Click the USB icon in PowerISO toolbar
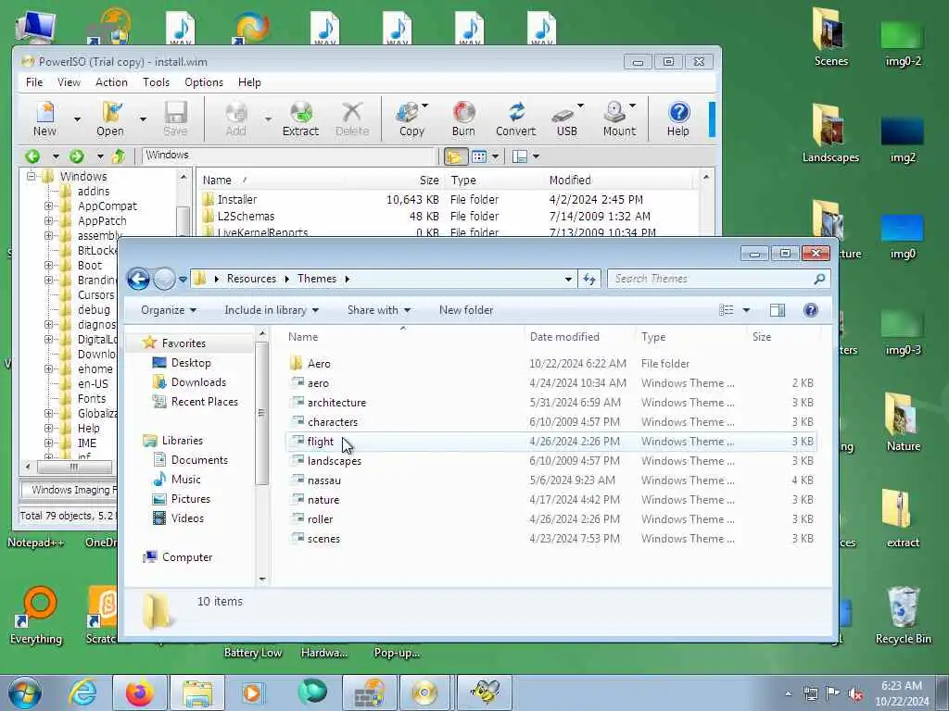This screenshot has height=711, width=949. coord(566,118)
